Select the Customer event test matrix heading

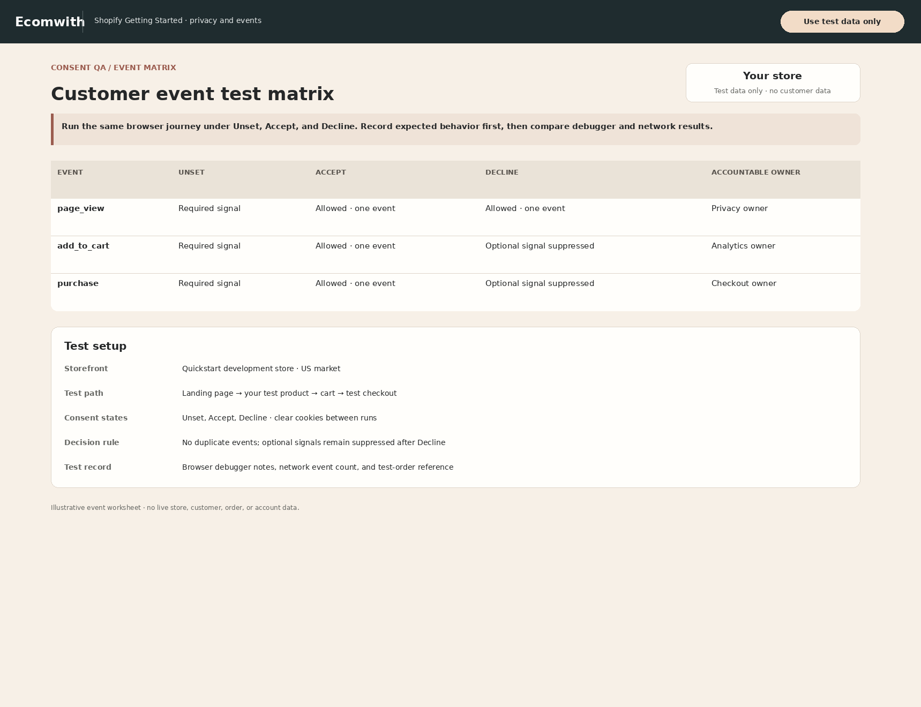[x=192, y=94]
